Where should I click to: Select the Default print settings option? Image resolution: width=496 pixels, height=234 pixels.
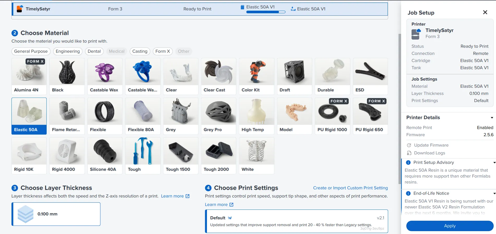(x=296, y=221)
